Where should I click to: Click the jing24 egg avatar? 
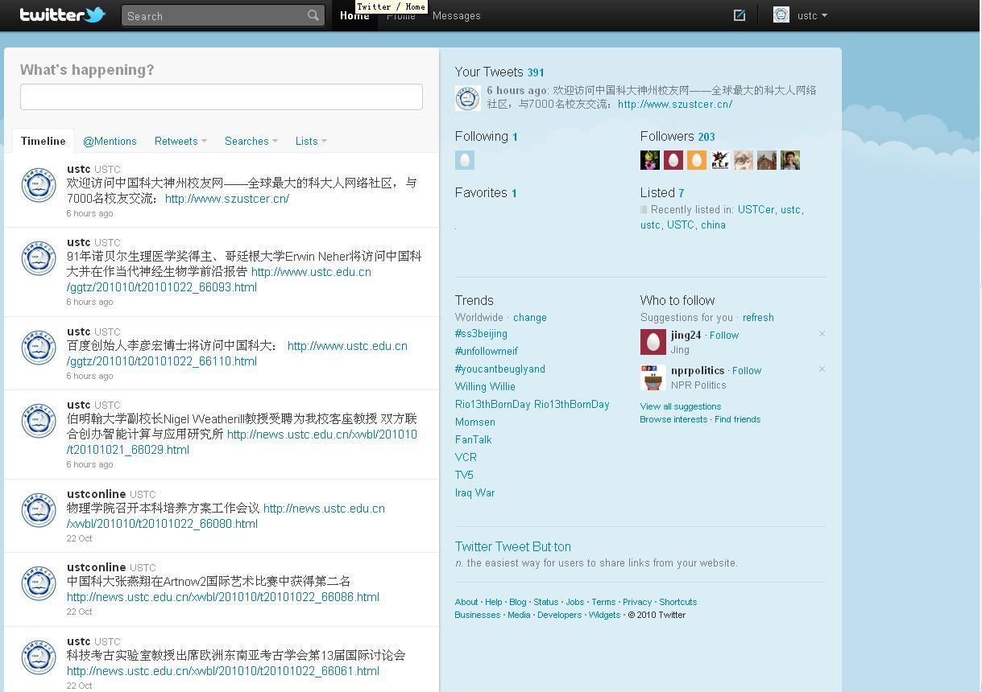click(653, 342)
